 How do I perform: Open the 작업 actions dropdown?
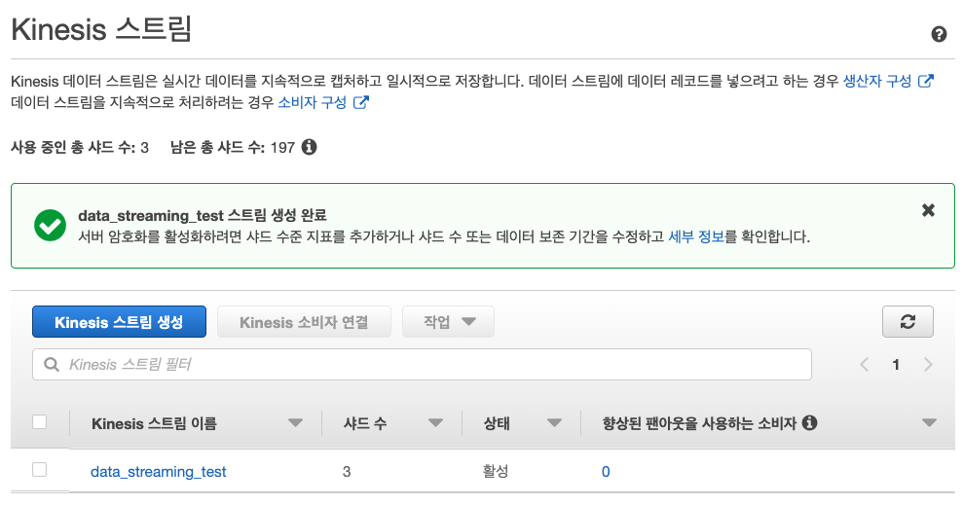pos(448,321)
